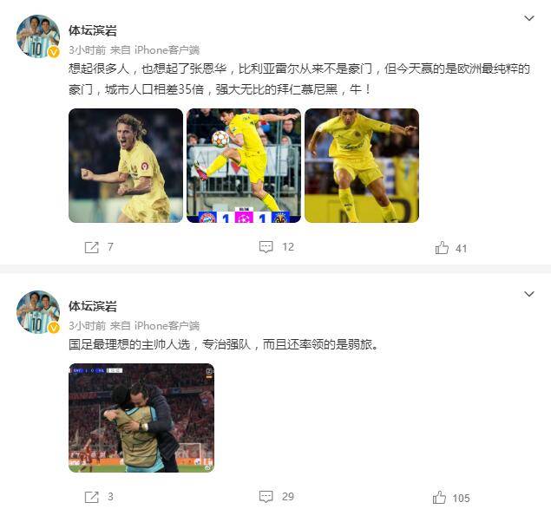
Task: Click the iPhone客户端 source on the second post
Action: pos(167,326)
